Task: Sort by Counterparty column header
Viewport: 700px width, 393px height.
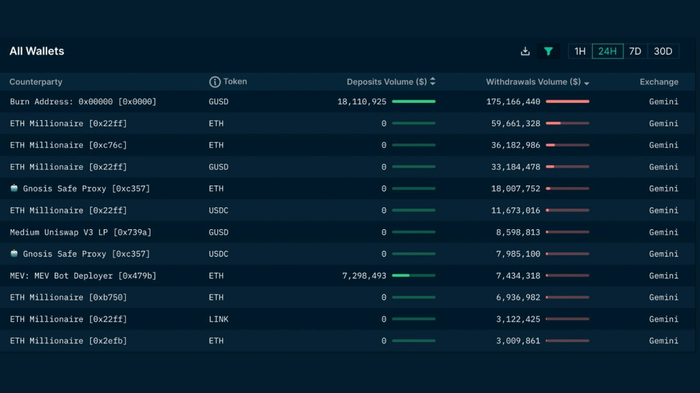Action: (36, 82)
